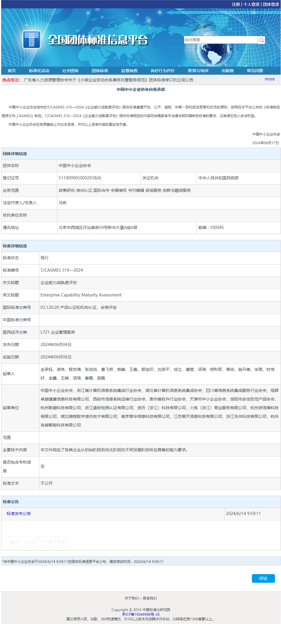Open the 良好行为评价 menu
The height and width of the screenshot is (624, 281).
(x=163, y=71)
